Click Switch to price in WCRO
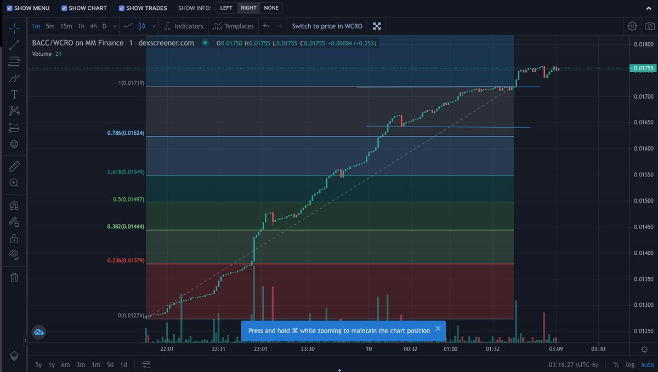The image size is (658, 372). tap(327, 26)
